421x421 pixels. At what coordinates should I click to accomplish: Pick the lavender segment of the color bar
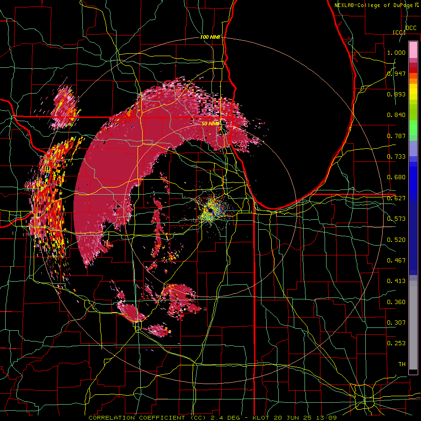[413, 148]
